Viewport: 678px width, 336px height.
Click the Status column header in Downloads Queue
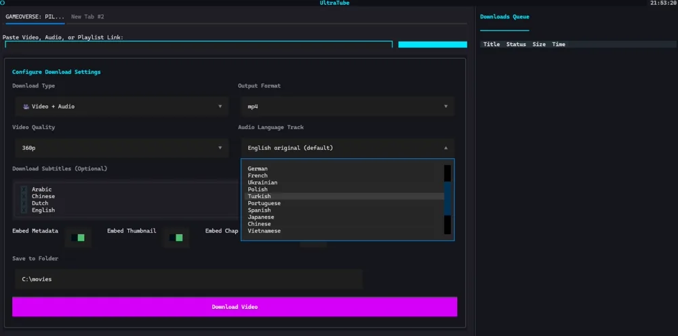[x=516, y=44]
